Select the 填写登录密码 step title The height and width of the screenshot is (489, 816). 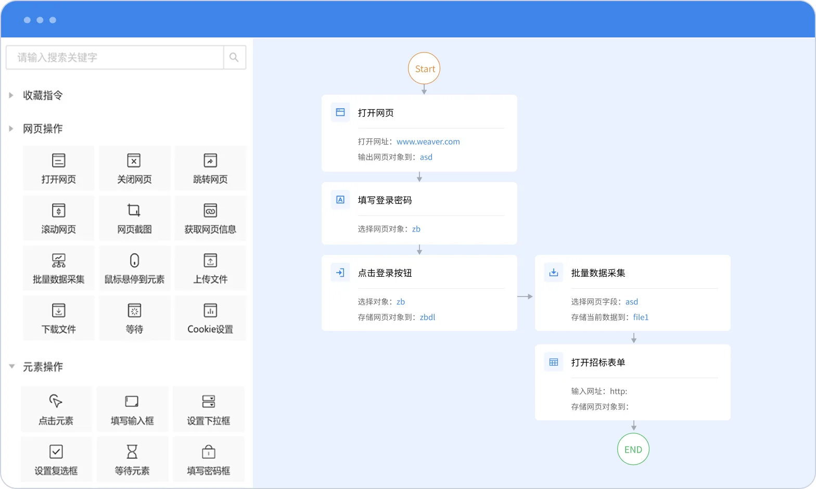[x=385, y=200]
